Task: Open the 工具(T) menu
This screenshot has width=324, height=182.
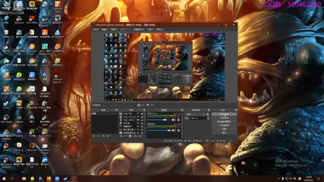Action: pyautogui.click(x=150, y=30)
